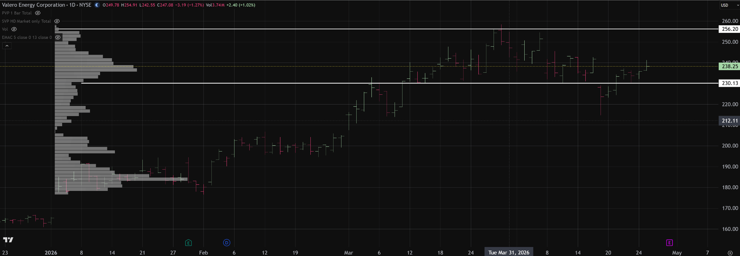Click the Tue Mar 31, 2026 date label

[509, 252]
